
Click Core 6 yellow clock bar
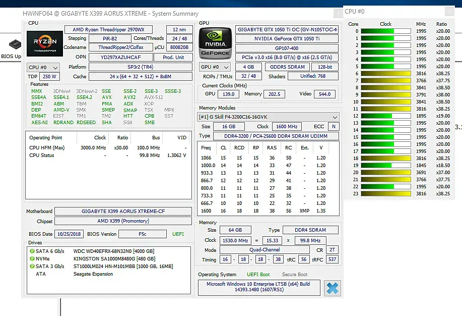coord(386,74)
